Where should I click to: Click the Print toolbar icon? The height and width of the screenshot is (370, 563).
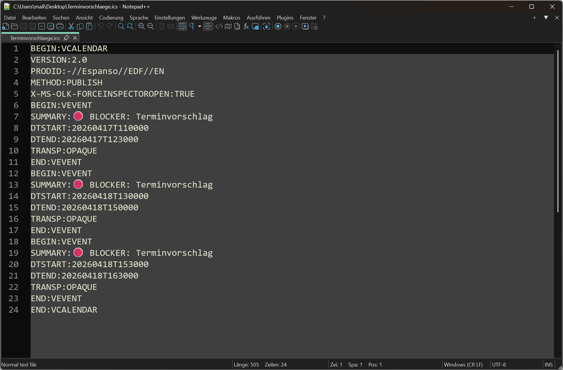click(60, 27)
